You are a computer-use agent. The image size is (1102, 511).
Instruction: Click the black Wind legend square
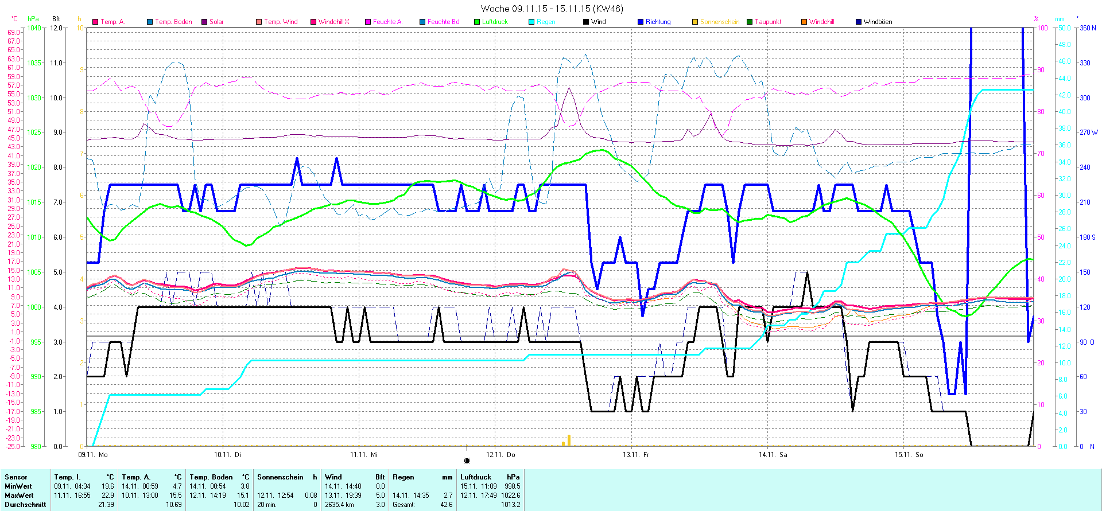coord(586,22)
